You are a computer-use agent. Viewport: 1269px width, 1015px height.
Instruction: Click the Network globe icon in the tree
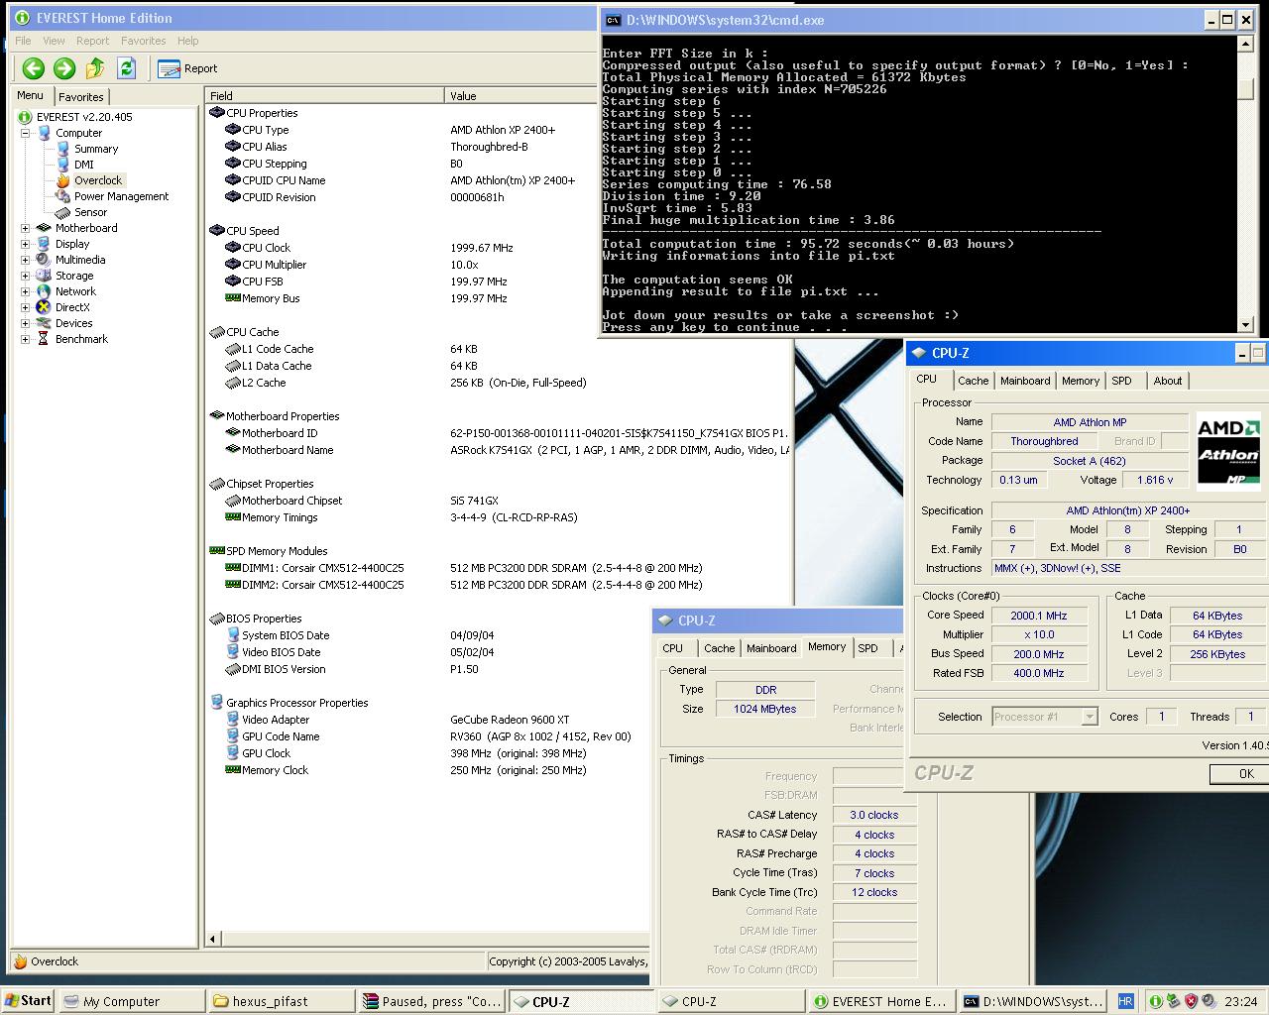(44, 291)
